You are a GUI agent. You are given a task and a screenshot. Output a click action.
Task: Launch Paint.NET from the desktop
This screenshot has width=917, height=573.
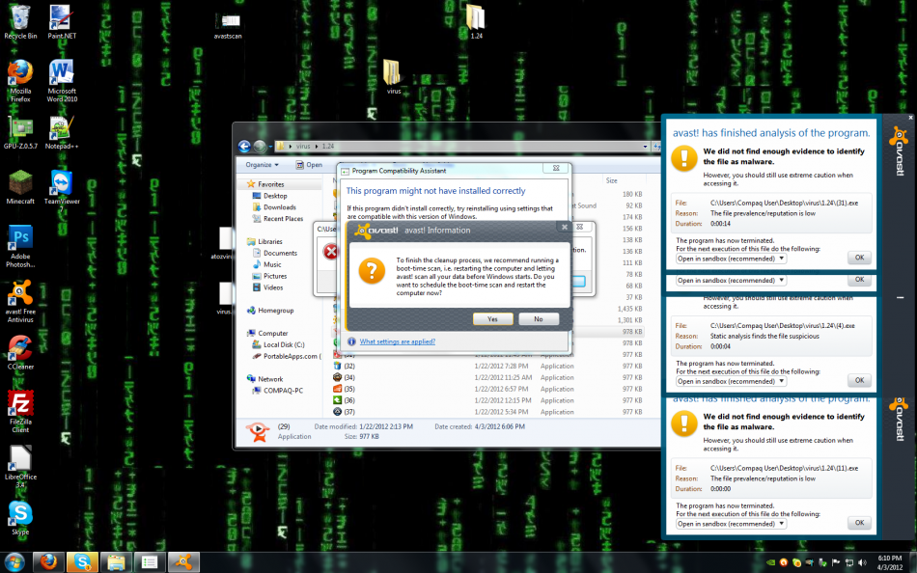coord(62,22)
